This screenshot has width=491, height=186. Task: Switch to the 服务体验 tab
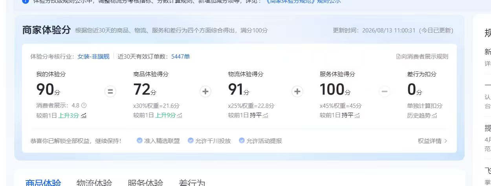[x=145, y=183]
